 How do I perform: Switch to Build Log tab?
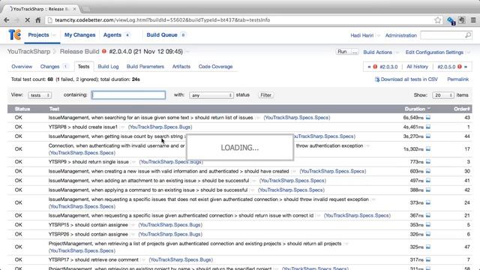click(x=108, y=67)
